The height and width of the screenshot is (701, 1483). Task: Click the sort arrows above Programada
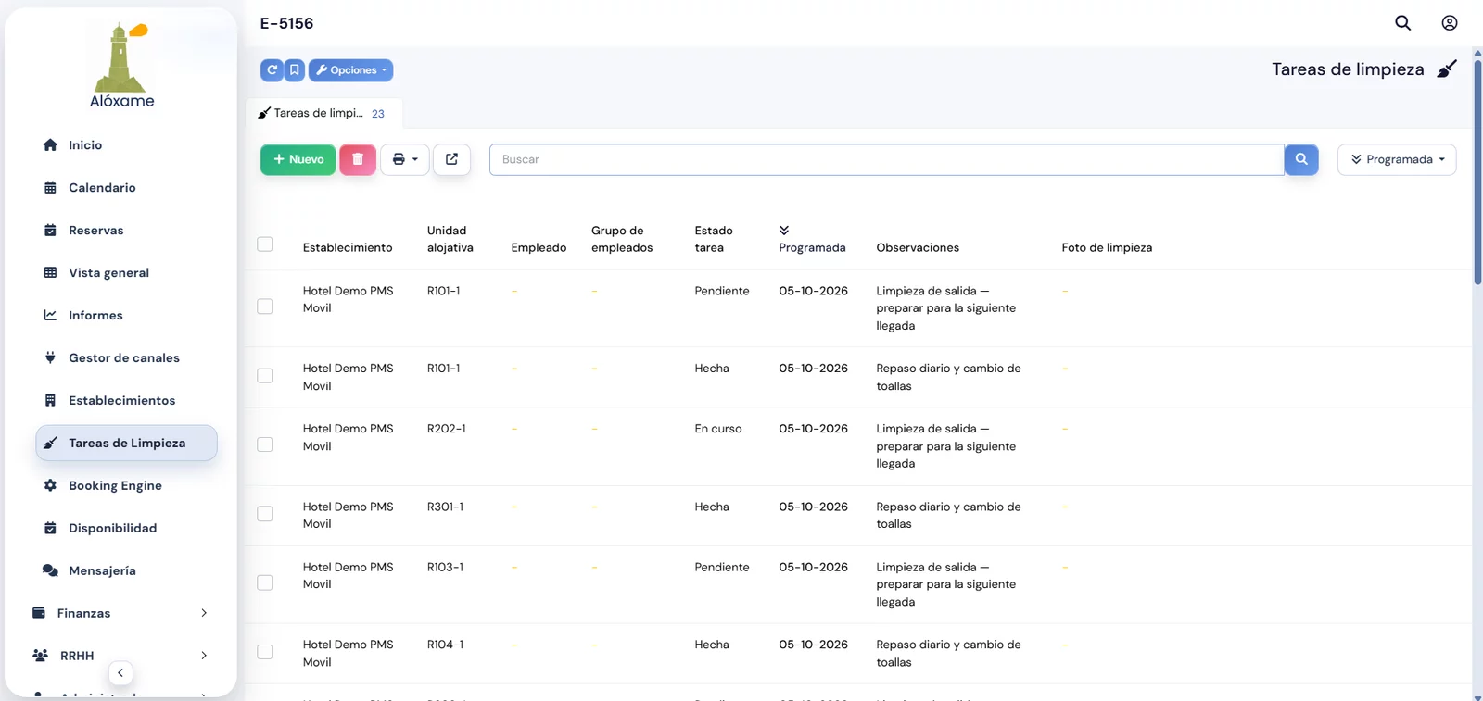(x=784, y=231)
